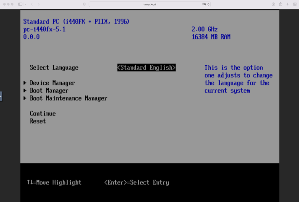
Task: Go back with the back arrow
Action: pos(32,4)
